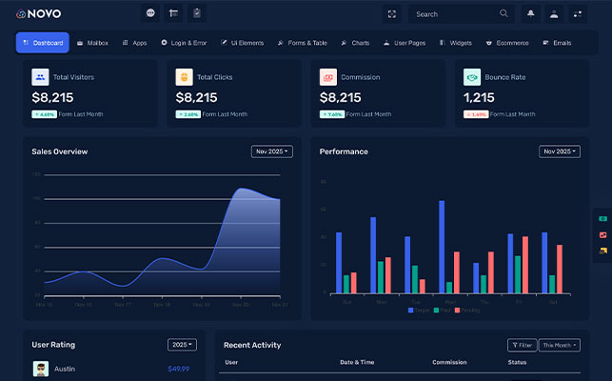Open the clipboard tasks icon

[197, 13]
